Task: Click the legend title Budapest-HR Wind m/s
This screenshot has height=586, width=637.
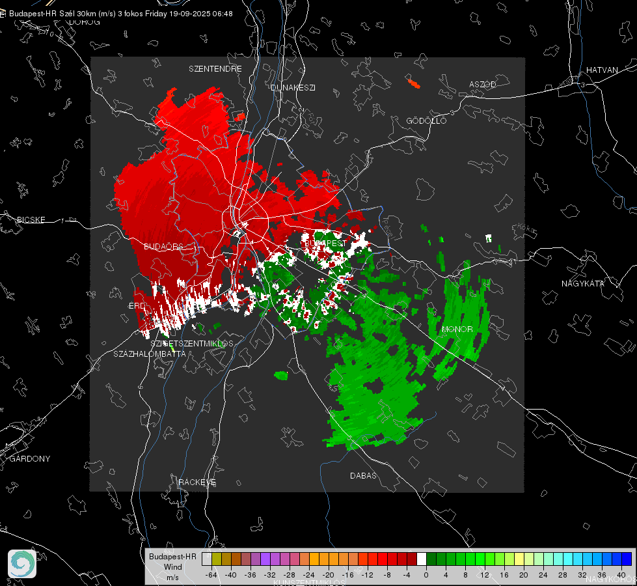Action: click(x=172, y=566)
